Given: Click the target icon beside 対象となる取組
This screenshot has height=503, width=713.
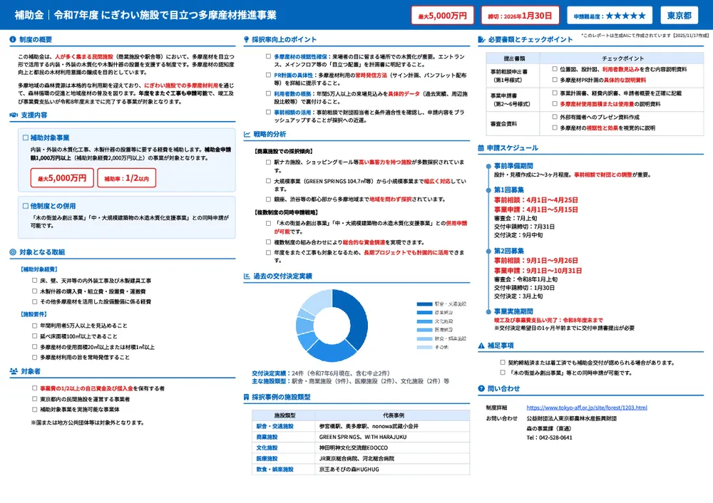Looking at the screenshot, I should point(14,251).
